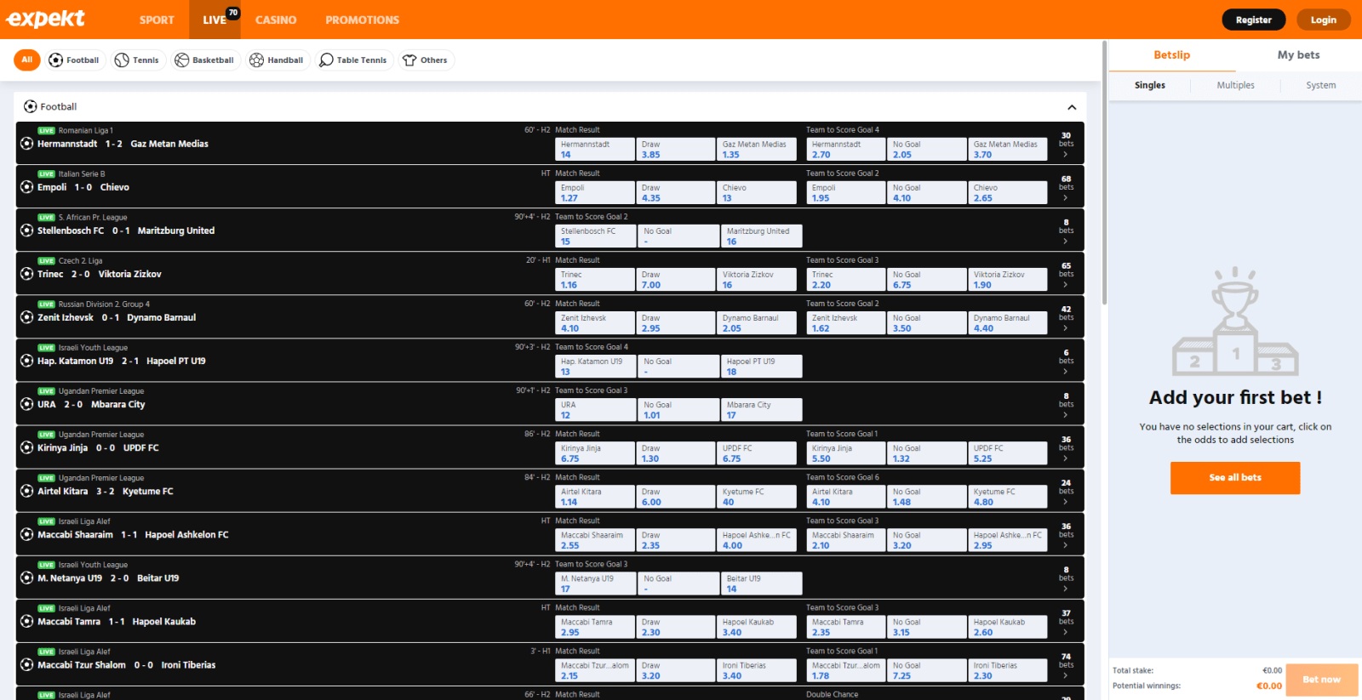Viewport: 1362px width, 700px height.
Task: Choose Hapoel Kaukab Goal 3 odds 2.60
Action: pos(1008,628)
